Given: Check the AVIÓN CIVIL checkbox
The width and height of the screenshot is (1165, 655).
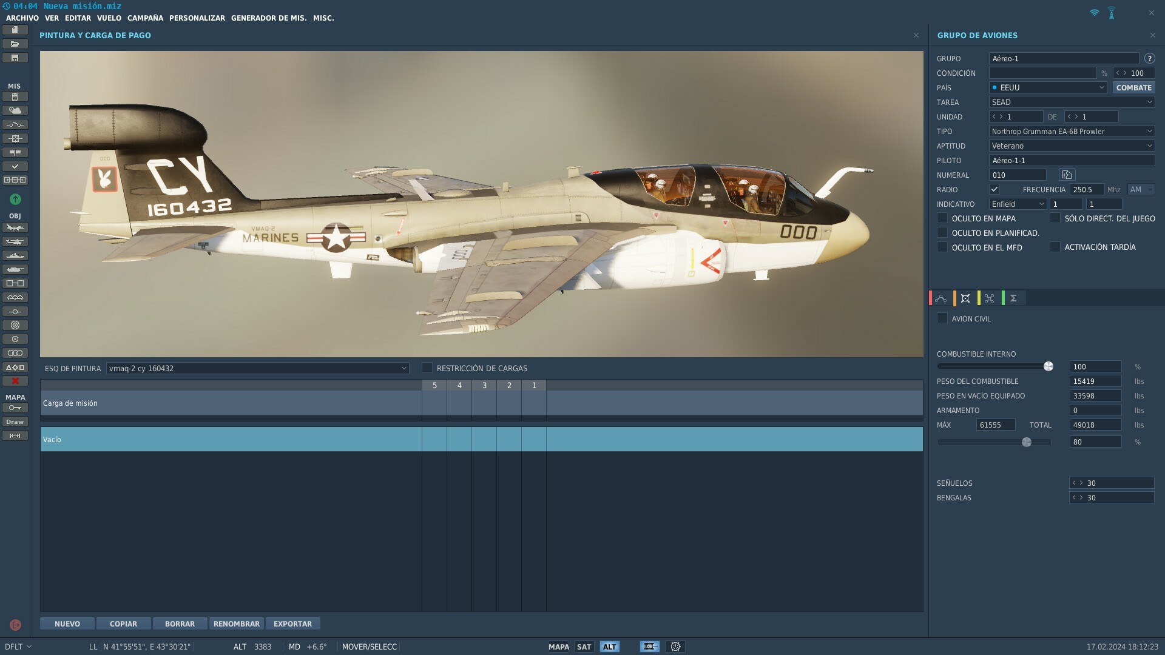Looking at the screenshot, I should (942, 318).
